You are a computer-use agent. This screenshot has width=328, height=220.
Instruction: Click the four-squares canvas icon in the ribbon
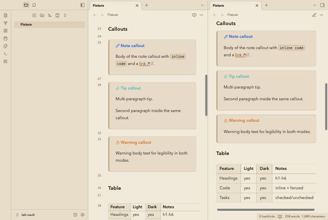(6, 31)
